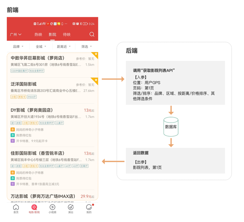Click the 调用“获取影院列表API” heading

click(154, 71)
